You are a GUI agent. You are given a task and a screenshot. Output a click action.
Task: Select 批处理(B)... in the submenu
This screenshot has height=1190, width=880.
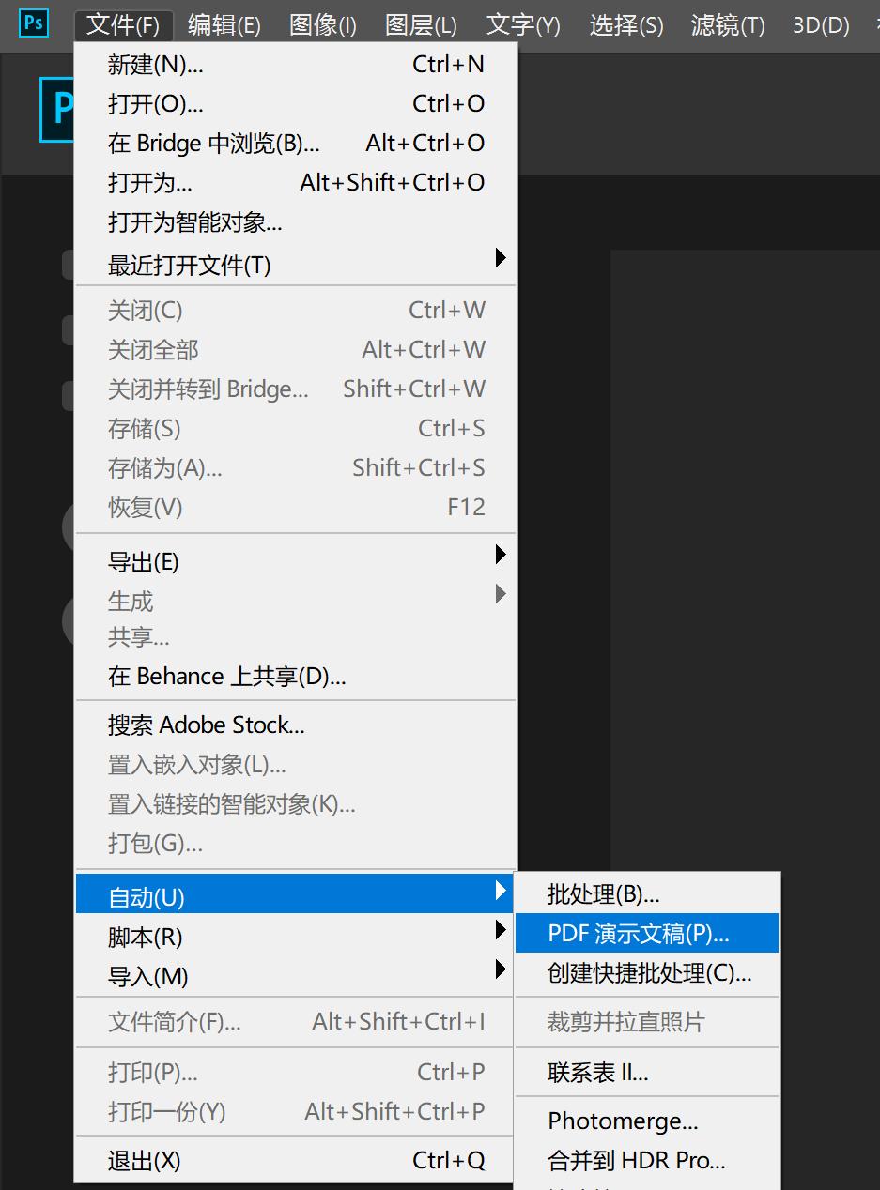647,894
